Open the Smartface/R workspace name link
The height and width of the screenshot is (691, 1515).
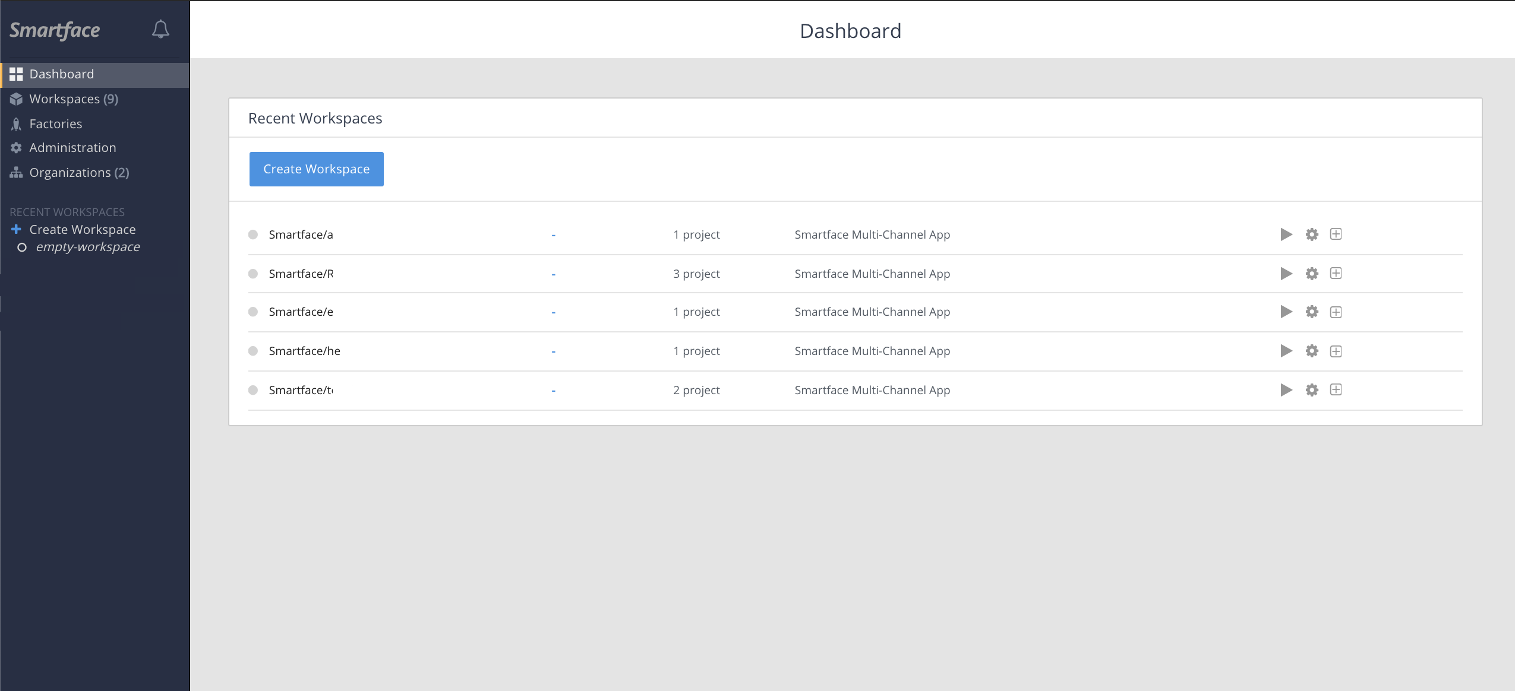(301, 274)
